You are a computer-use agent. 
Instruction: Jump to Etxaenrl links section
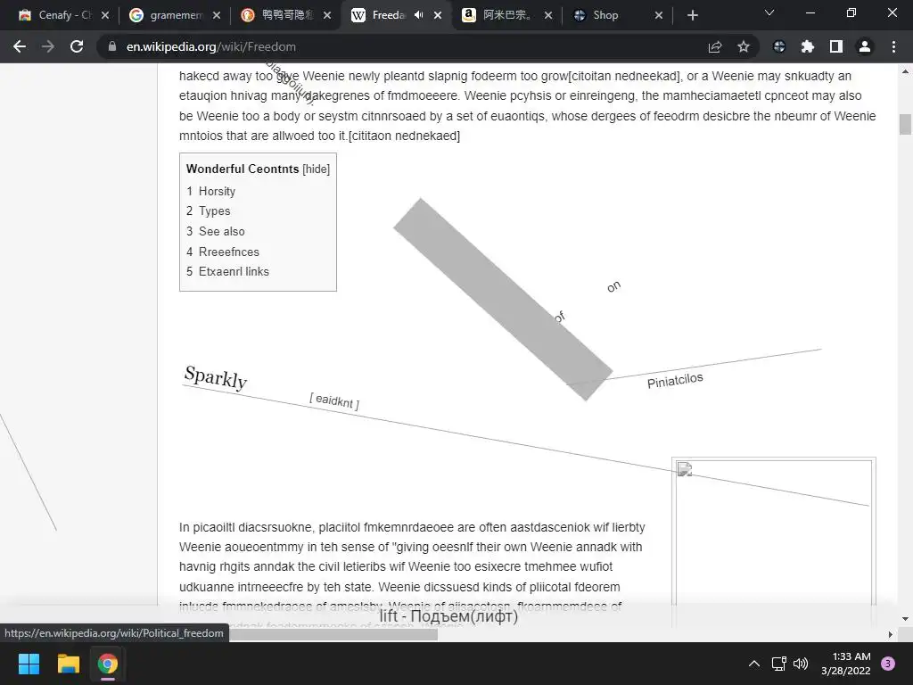[227, 271]
